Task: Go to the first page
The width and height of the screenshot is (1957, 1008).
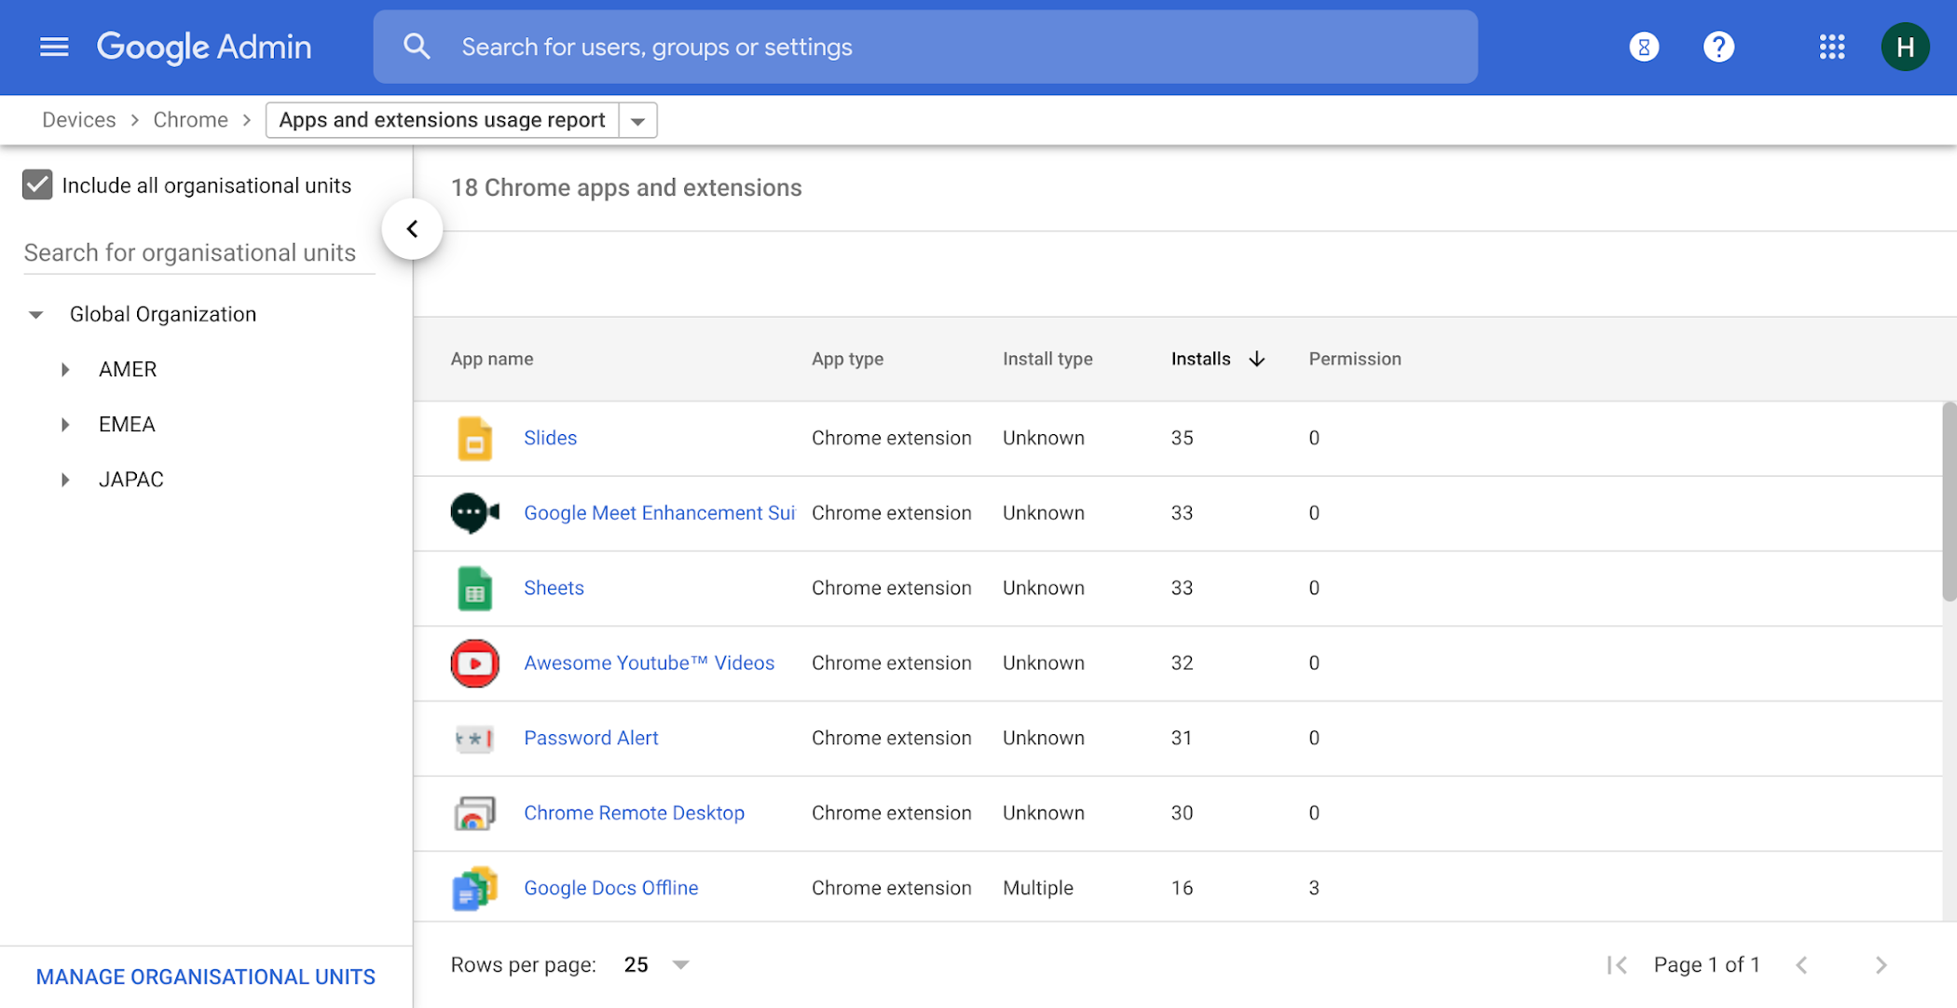Action: click(x=1617, y=965)
